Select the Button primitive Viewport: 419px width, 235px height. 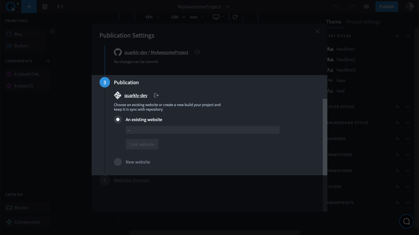pos(26,46)
